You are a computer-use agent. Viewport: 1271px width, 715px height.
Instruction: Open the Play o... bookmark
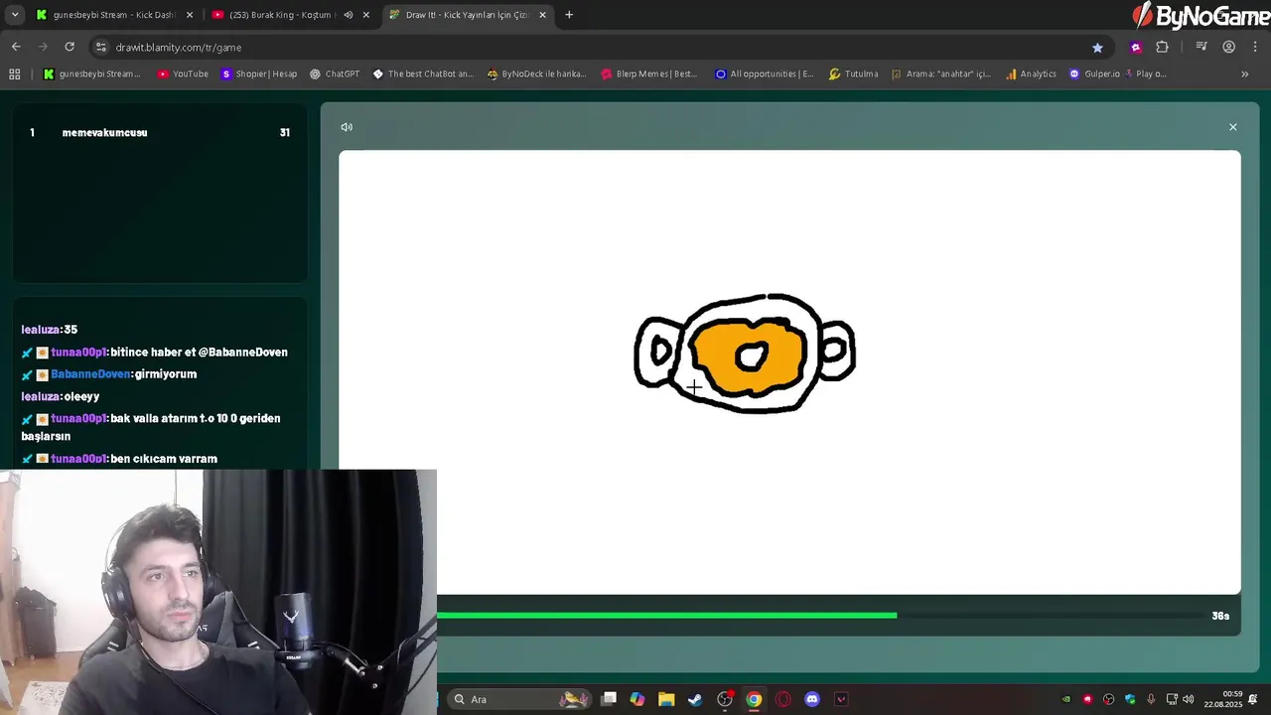[x=1146, y=73]
